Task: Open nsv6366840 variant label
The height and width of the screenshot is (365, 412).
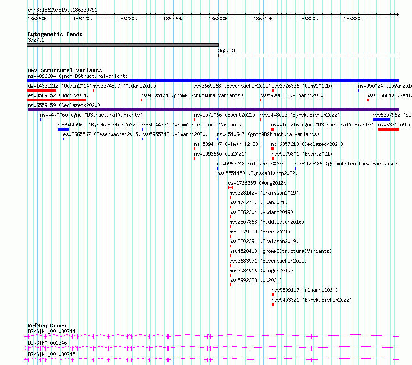Action: click(389, 96)
